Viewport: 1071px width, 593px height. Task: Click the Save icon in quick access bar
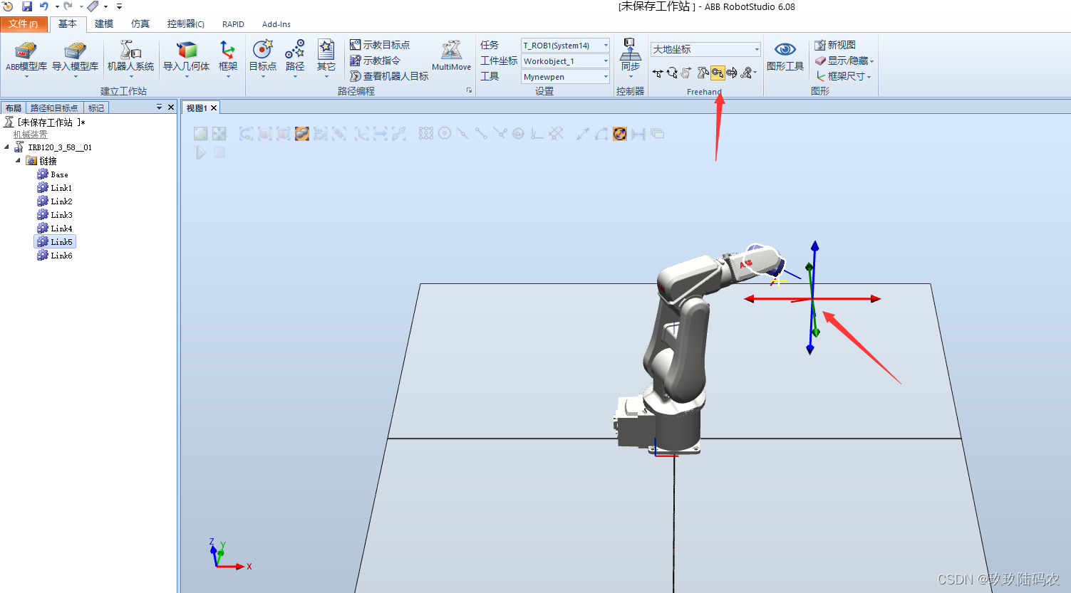coord(27,6)
